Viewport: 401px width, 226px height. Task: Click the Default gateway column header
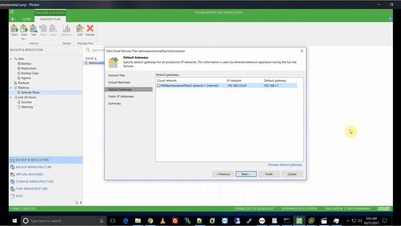[279, 80]
